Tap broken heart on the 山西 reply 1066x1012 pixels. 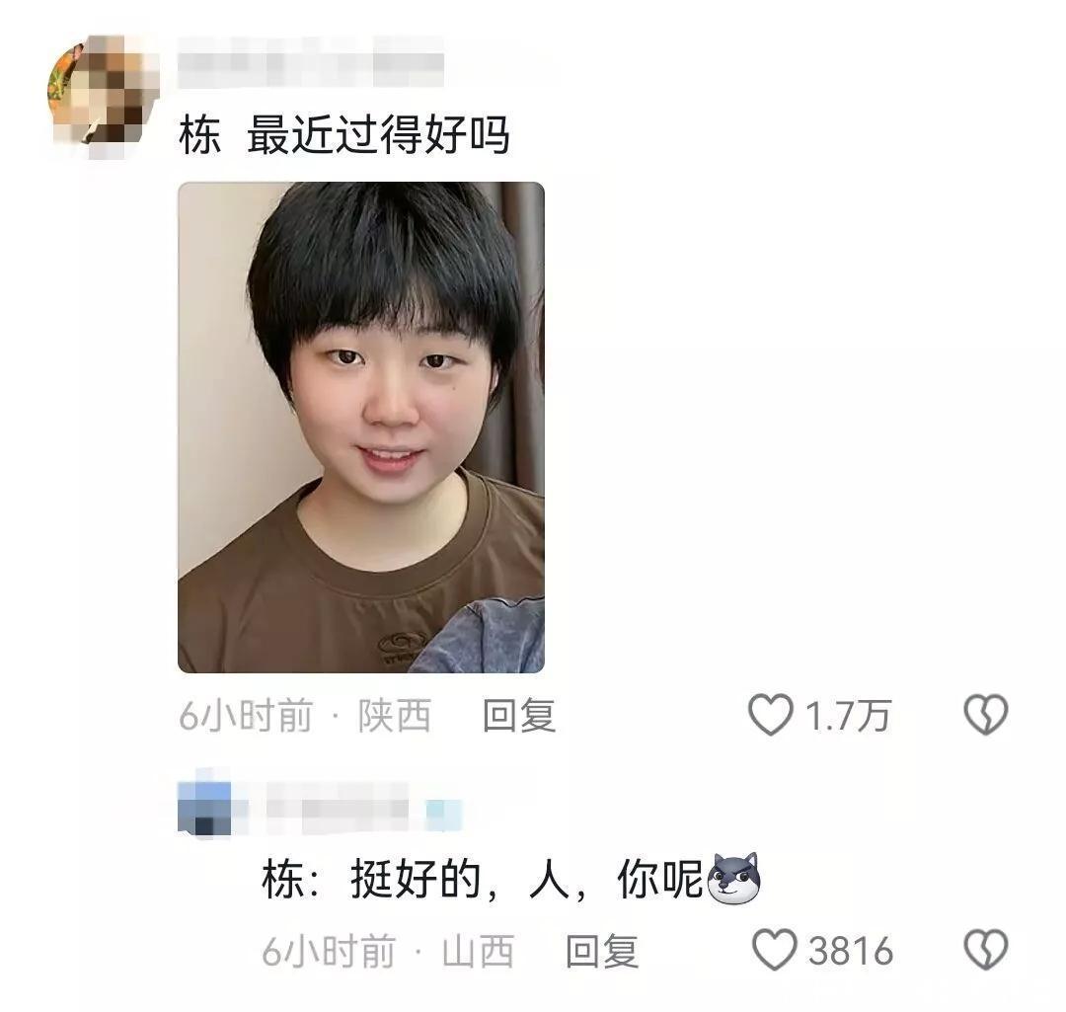(x=986, y=950)
